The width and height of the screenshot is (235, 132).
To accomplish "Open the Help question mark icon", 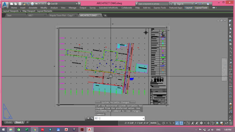I will point(208,4).
